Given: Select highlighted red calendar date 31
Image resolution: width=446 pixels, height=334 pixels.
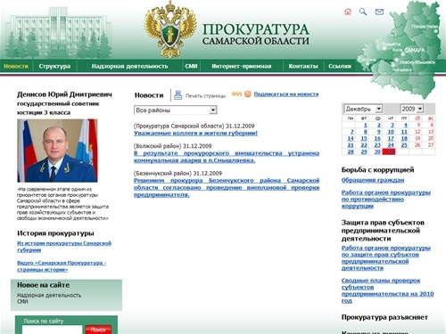Looking at the screenshot, I should (x=389, y=151).
